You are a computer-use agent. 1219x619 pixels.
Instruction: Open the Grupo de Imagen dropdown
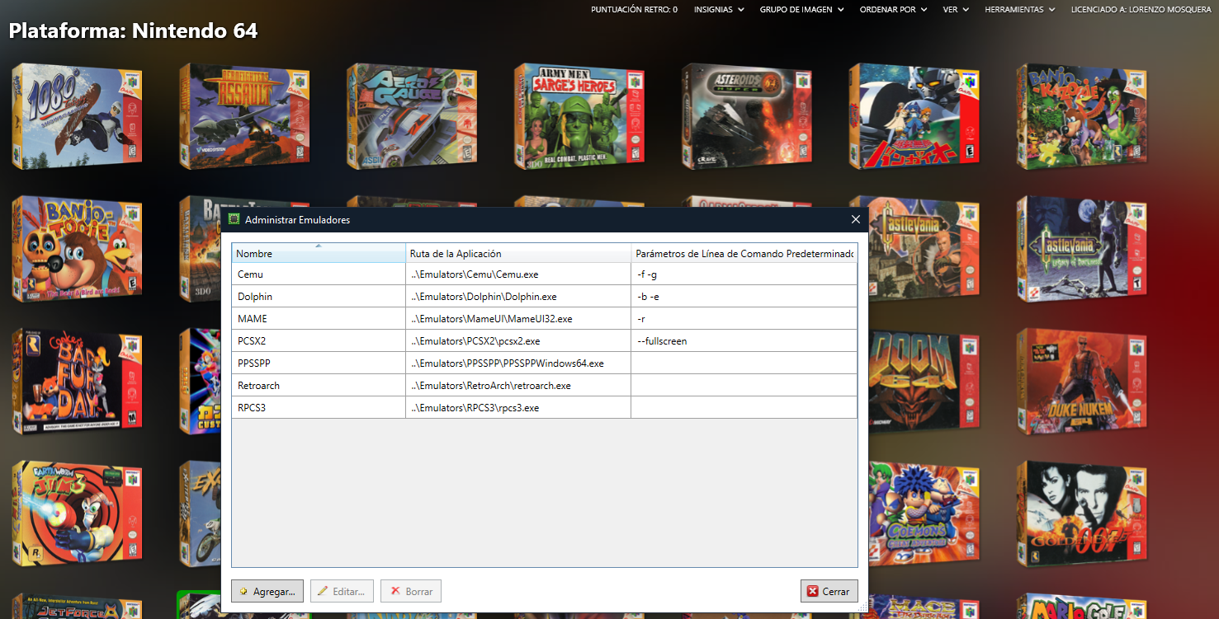[802, 10]
